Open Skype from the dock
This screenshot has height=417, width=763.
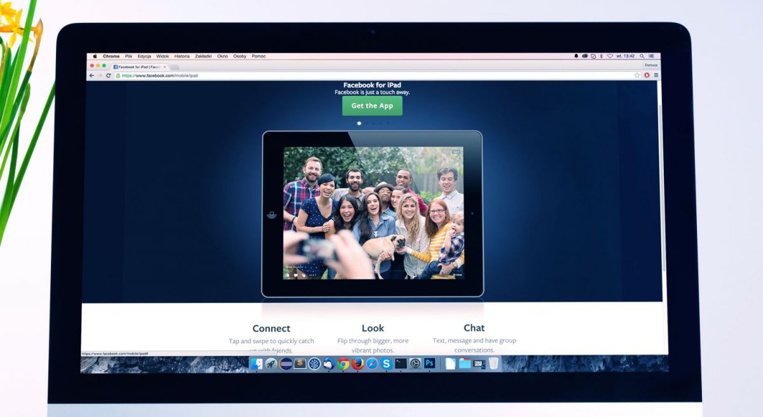386,364
